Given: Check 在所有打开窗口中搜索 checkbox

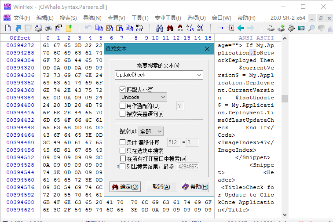Looking at the screenshot, I should tap(122, 159).
